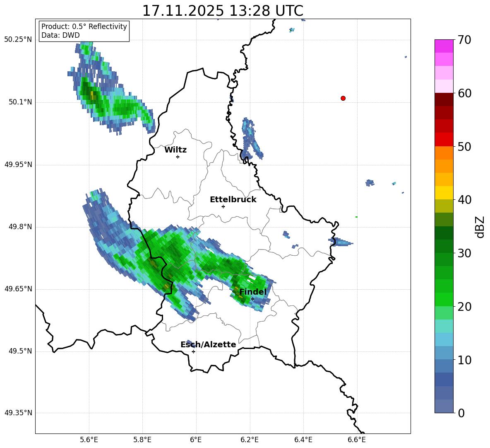
Task: Click the yellow 40 dBZ colorbar segment
Action: [444, 193]
